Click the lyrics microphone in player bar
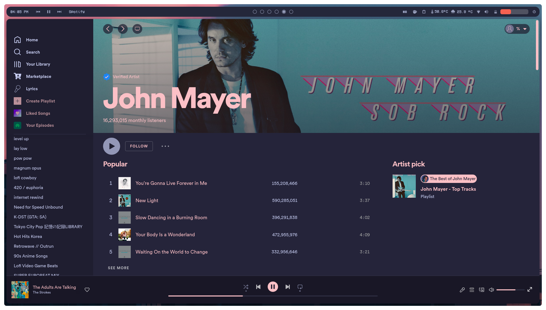This screenshot has height=310, width=546. pyautogui.click(x=462, y=290)
